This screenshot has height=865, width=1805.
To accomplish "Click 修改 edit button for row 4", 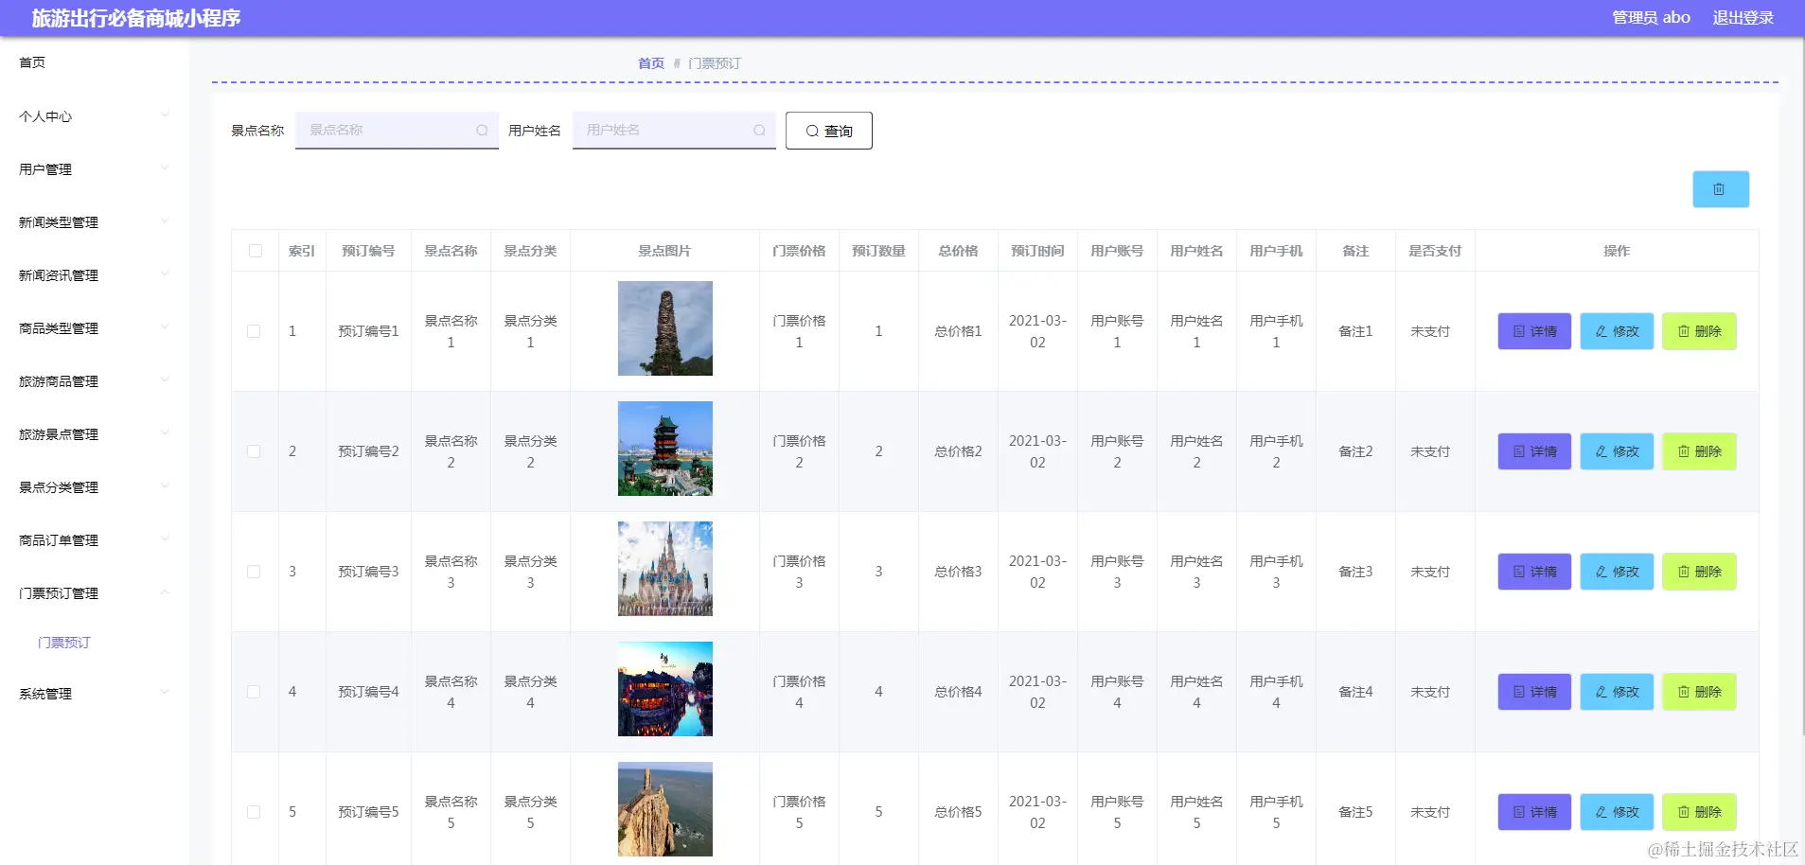I will click(1617, 692).
